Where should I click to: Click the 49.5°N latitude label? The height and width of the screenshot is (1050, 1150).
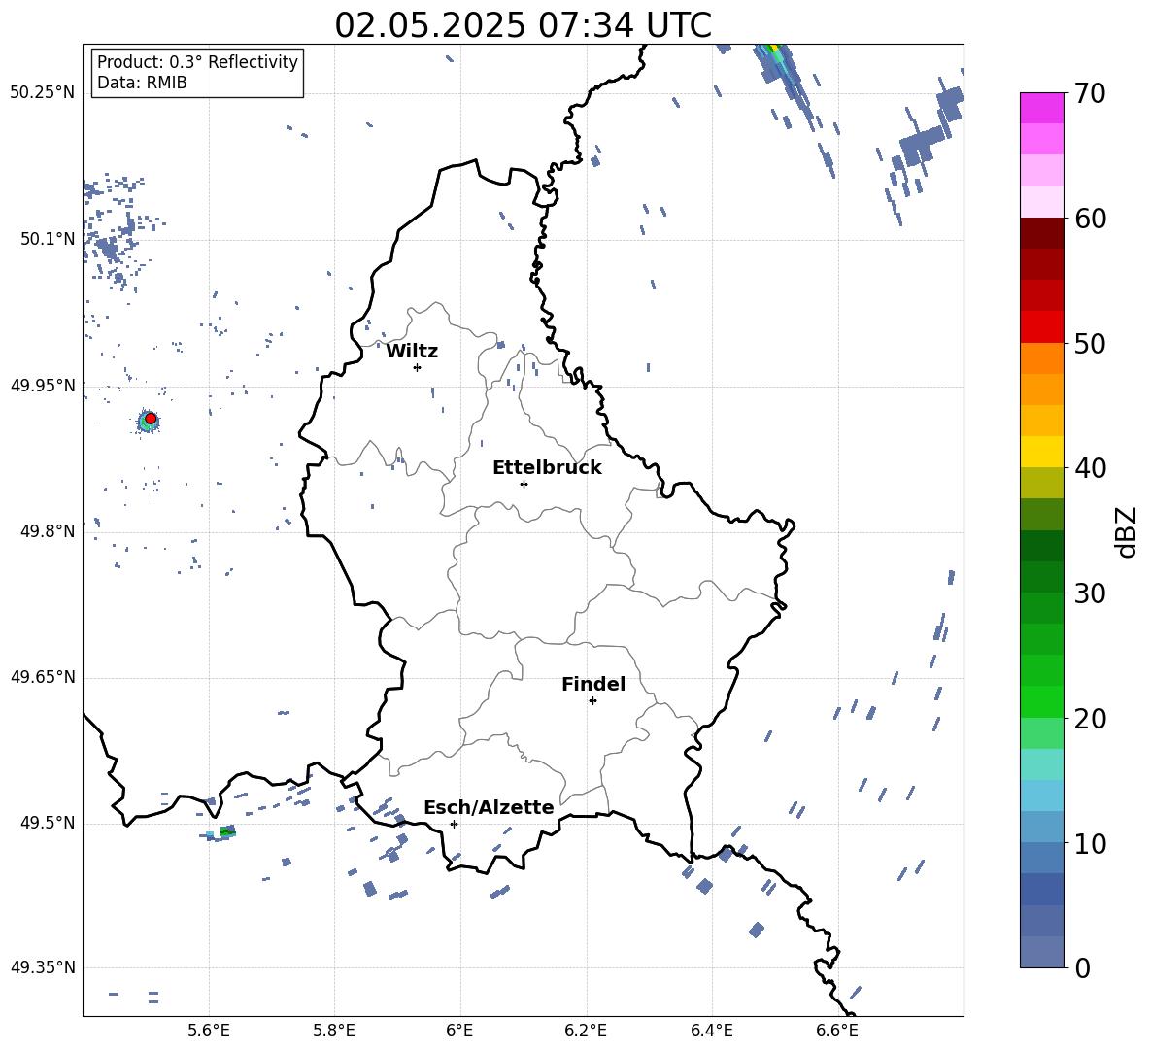48,823
